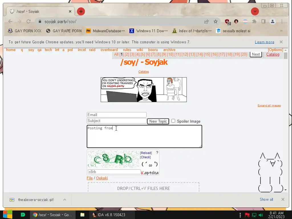Screen dimensions: 292x219
Task: Click the page scrollbar down arrow
Action: click(x=285, y=190)
